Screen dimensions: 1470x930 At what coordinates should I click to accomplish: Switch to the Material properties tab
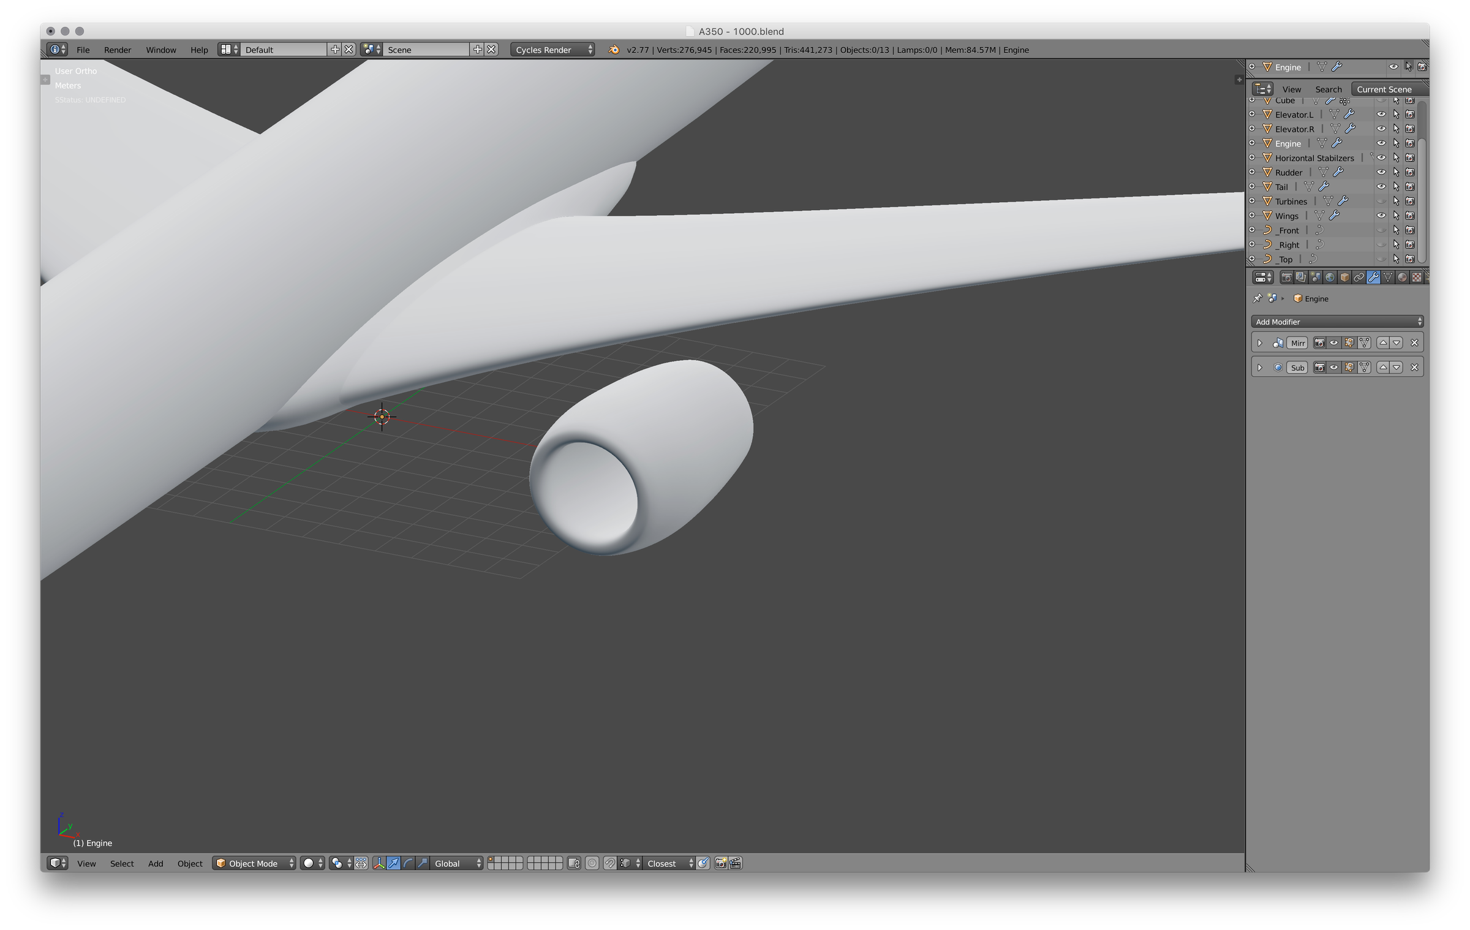[1403, 277]
